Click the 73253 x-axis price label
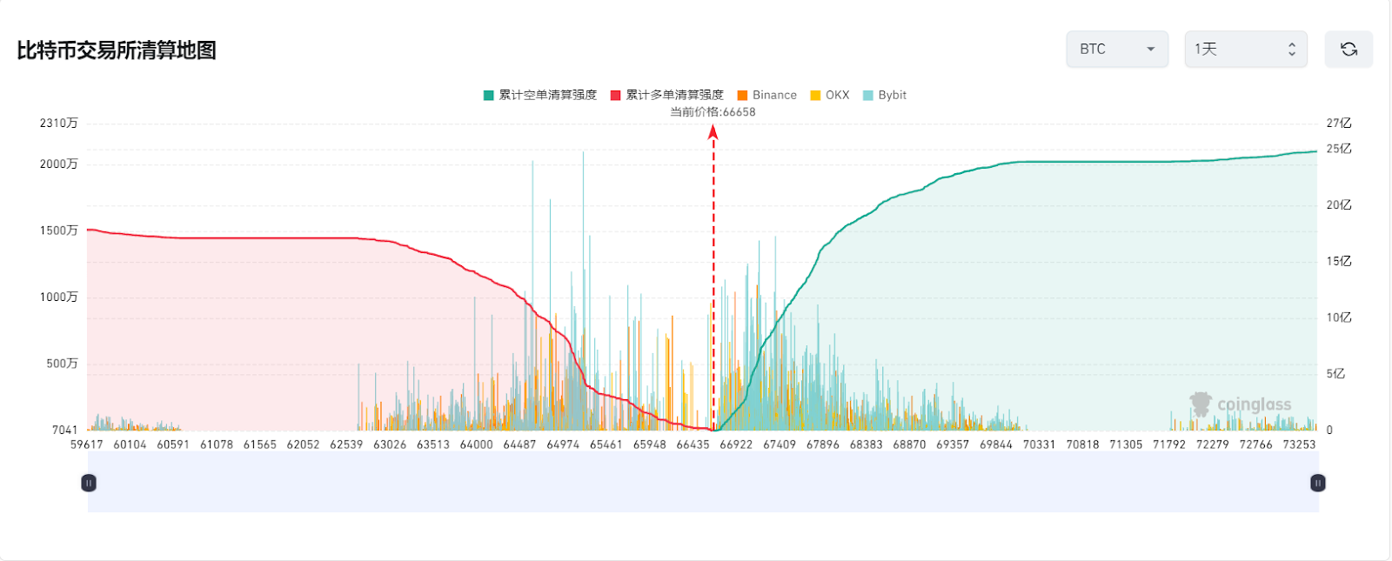The image size is (1392, 561). 1299,444
